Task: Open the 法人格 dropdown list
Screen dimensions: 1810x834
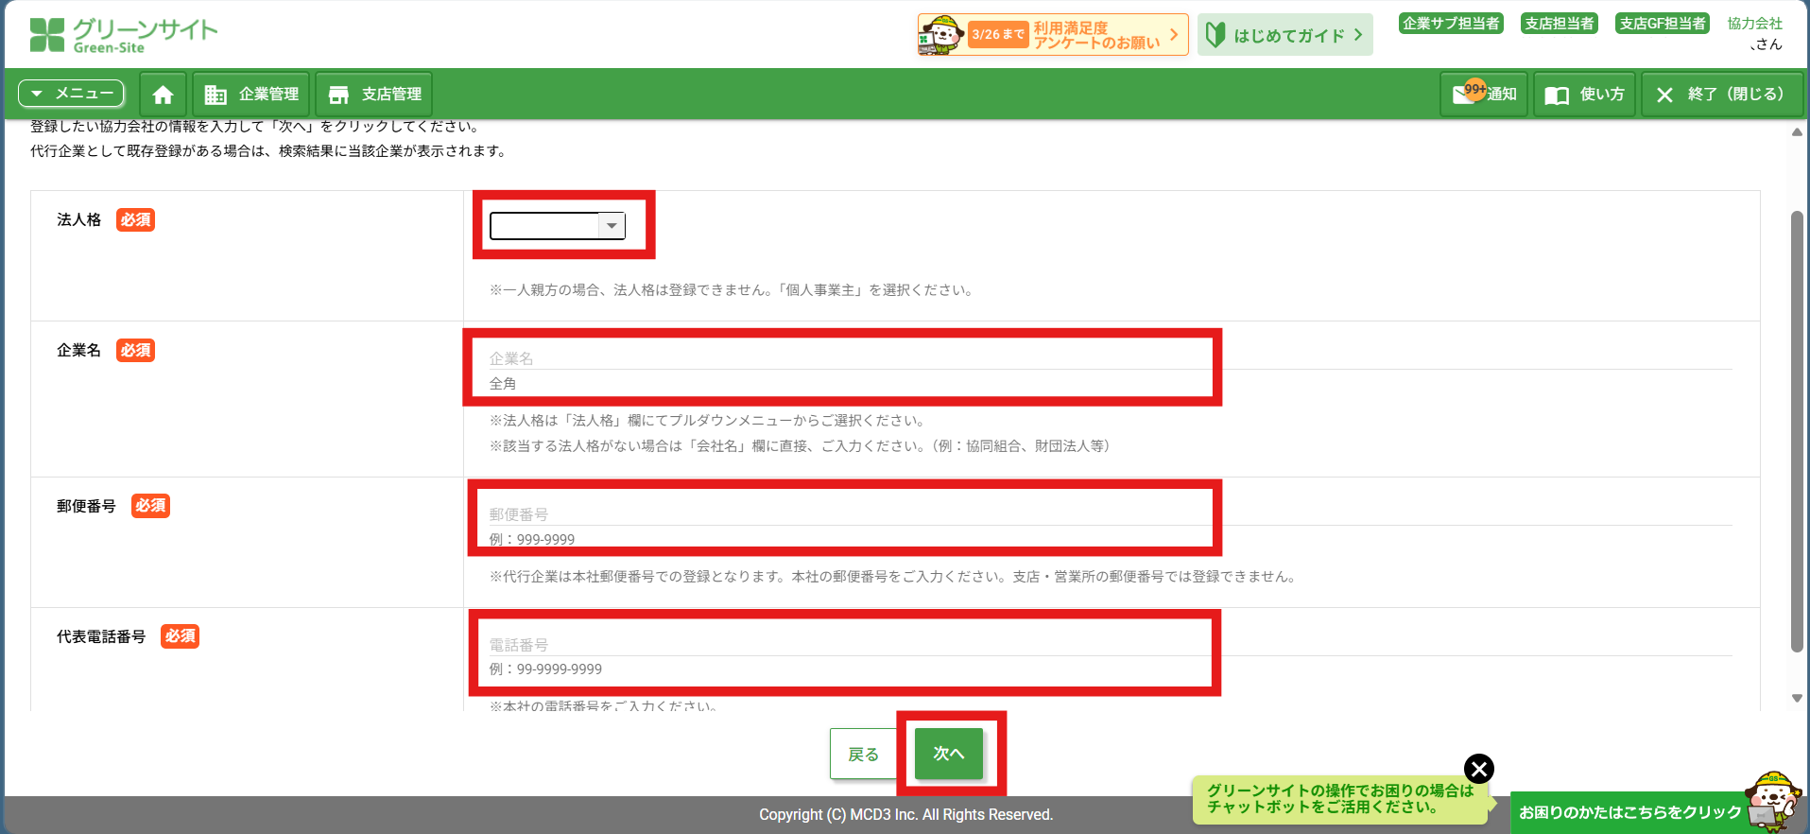Action: point(558,225)
